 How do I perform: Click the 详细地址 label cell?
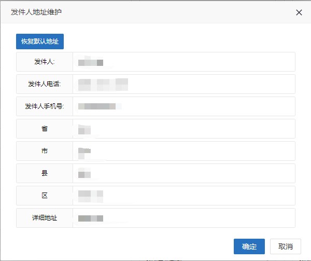pyautogui.click(x=45, y=218)
